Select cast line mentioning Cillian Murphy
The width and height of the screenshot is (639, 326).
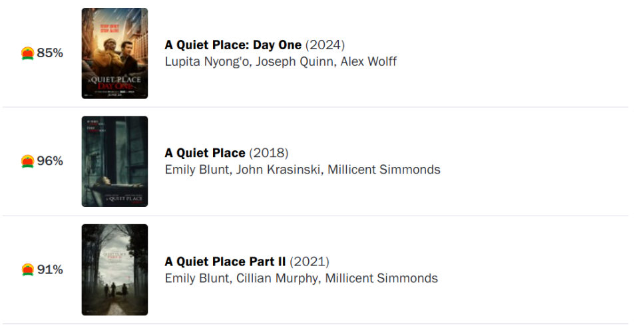coord(301,278)
